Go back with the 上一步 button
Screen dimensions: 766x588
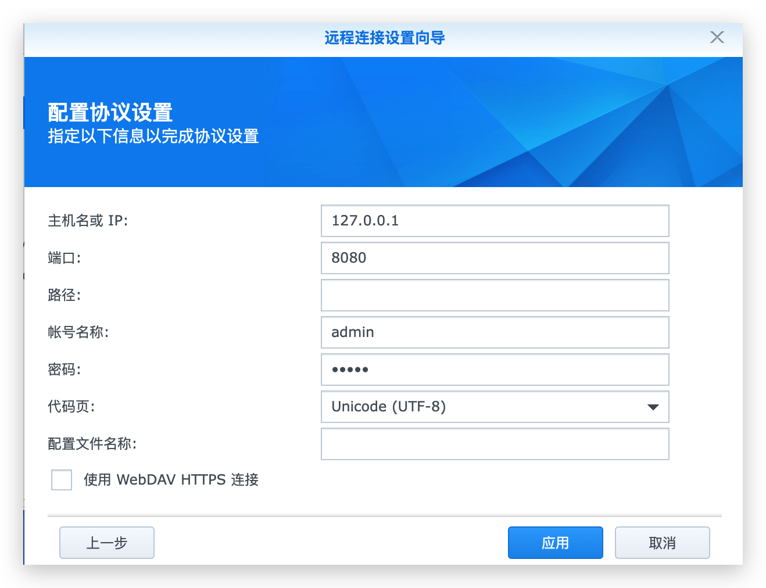(107, 543)
